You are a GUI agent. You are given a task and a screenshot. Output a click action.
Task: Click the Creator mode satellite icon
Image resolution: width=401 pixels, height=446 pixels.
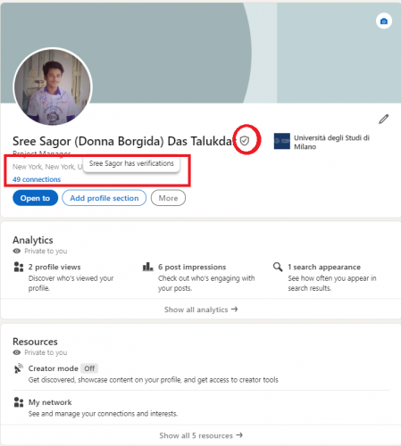19,368
